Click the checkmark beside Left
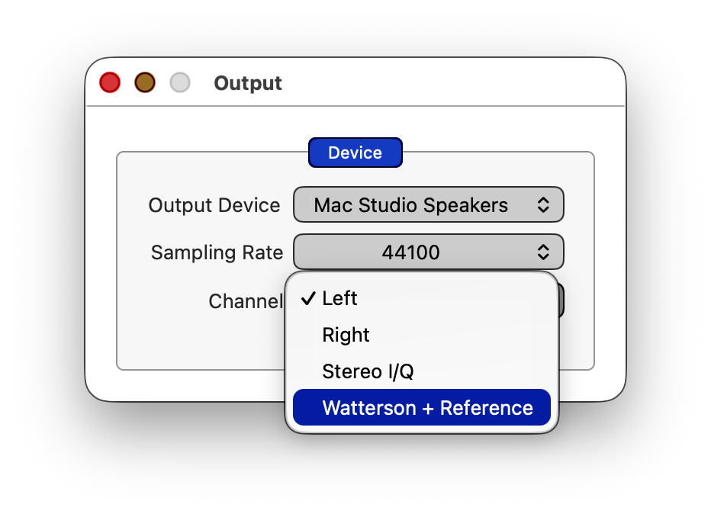The image size is (711, 514). pos(308,298)
